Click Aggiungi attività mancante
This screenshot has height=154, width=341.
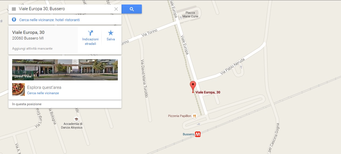point(32,49)
